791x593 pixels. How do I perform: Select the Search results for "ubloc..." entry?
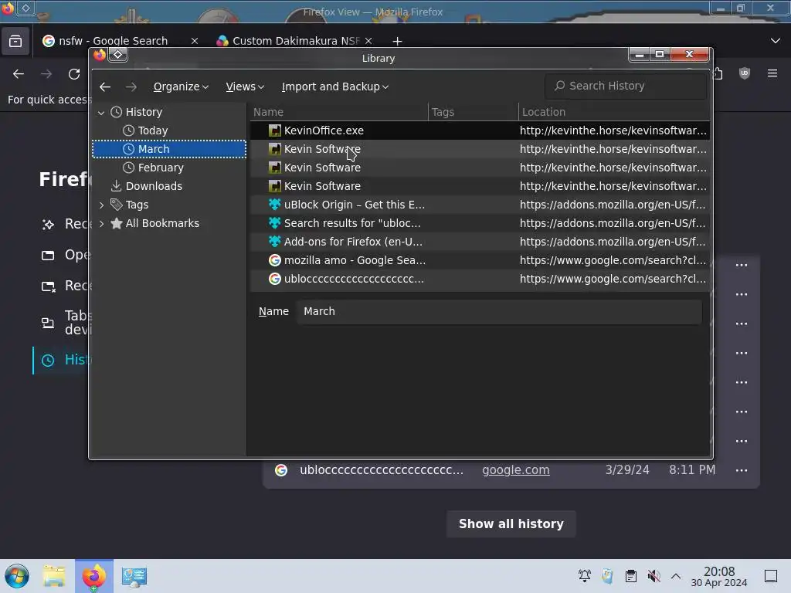coord(480,223)
